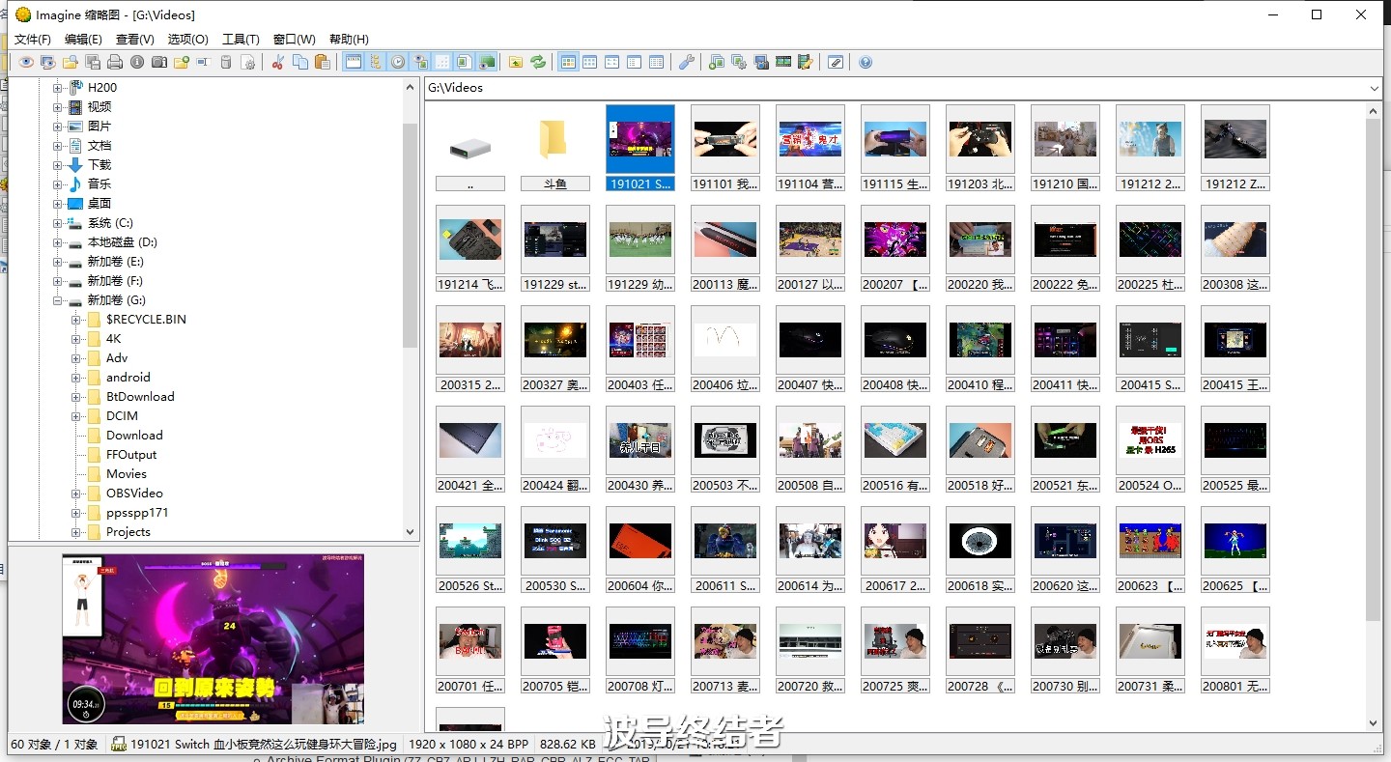Click the large preview image in bottom-left panel
This screenshot has height=762, width=1391.
(213, 639)
